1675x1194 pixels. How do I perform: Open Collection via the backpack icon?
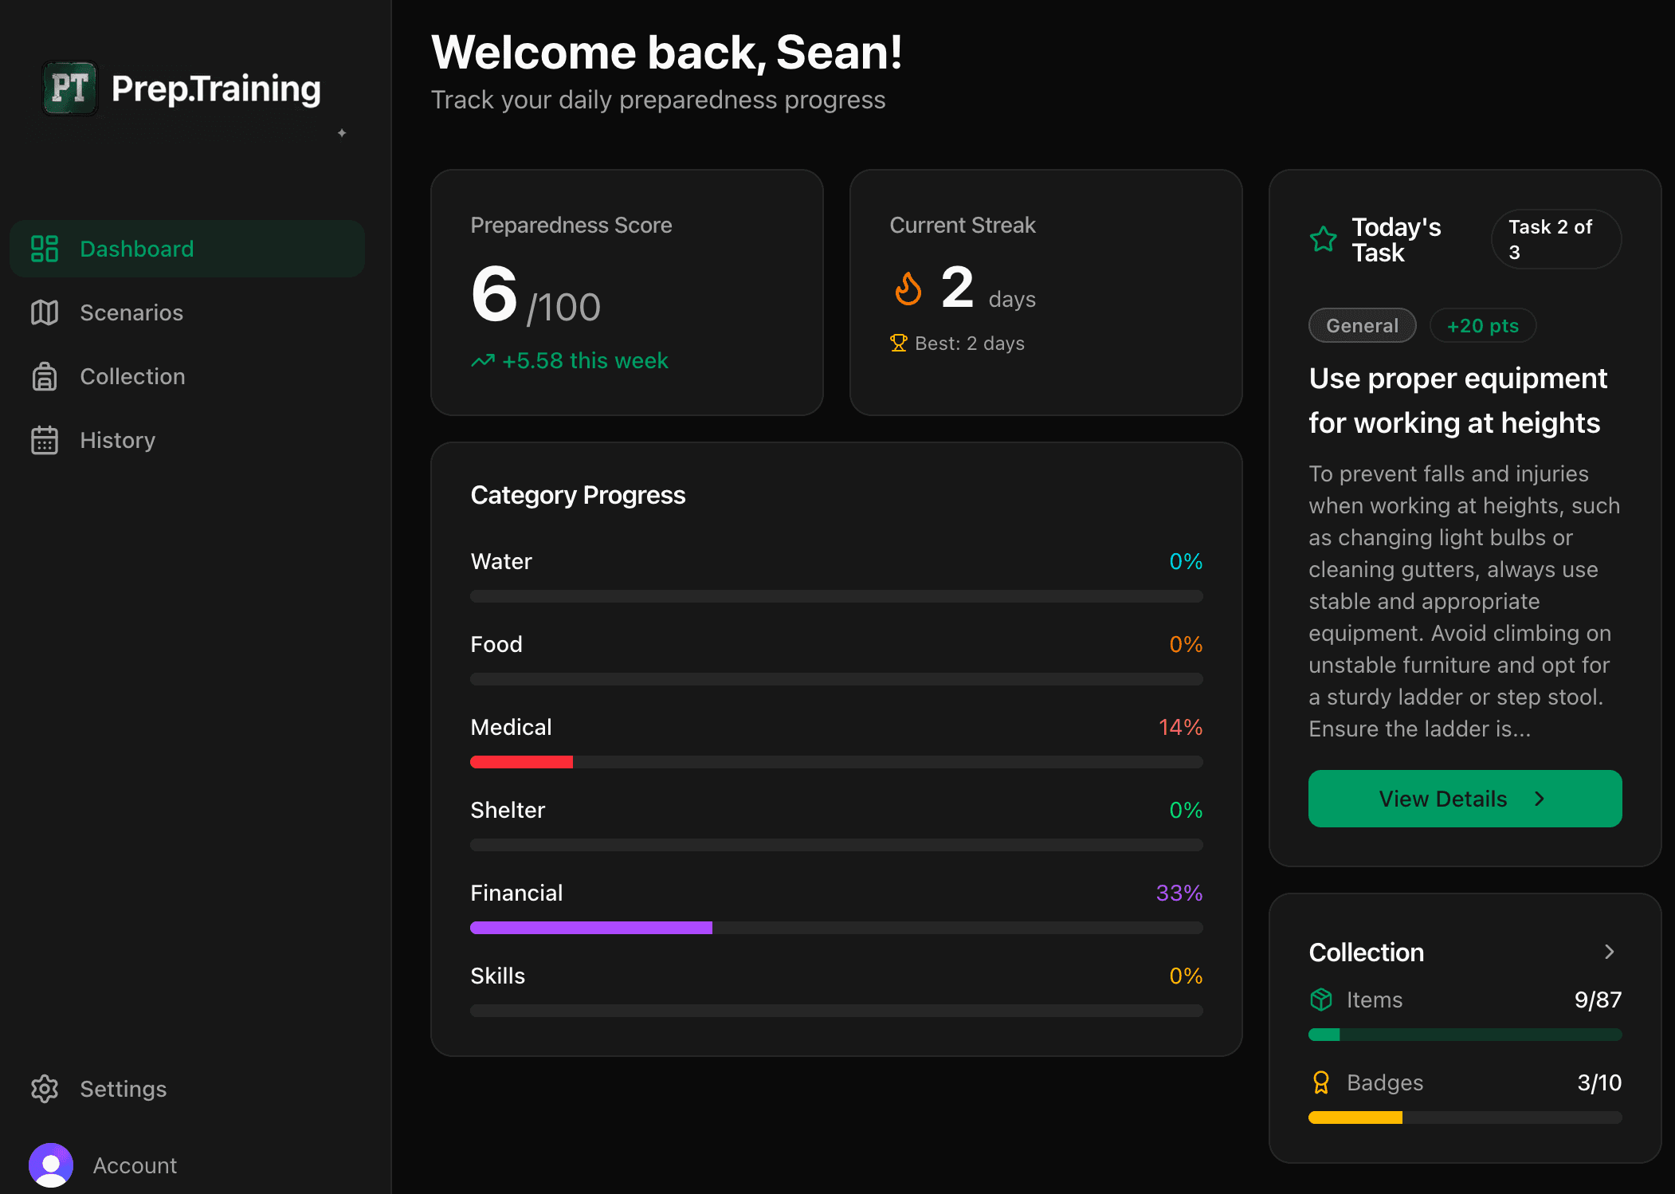coord(45,376)
